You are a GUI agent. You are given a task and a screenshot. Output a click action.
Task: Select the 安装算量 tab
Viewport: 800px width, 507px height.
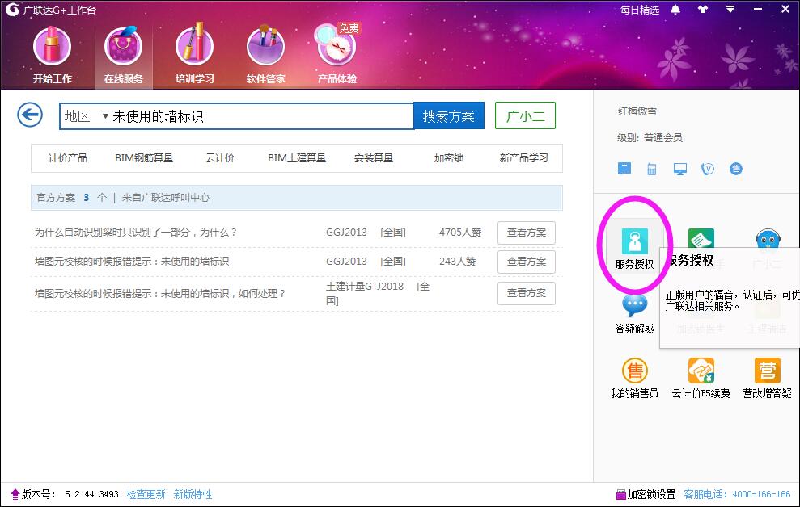pos(374,158)
